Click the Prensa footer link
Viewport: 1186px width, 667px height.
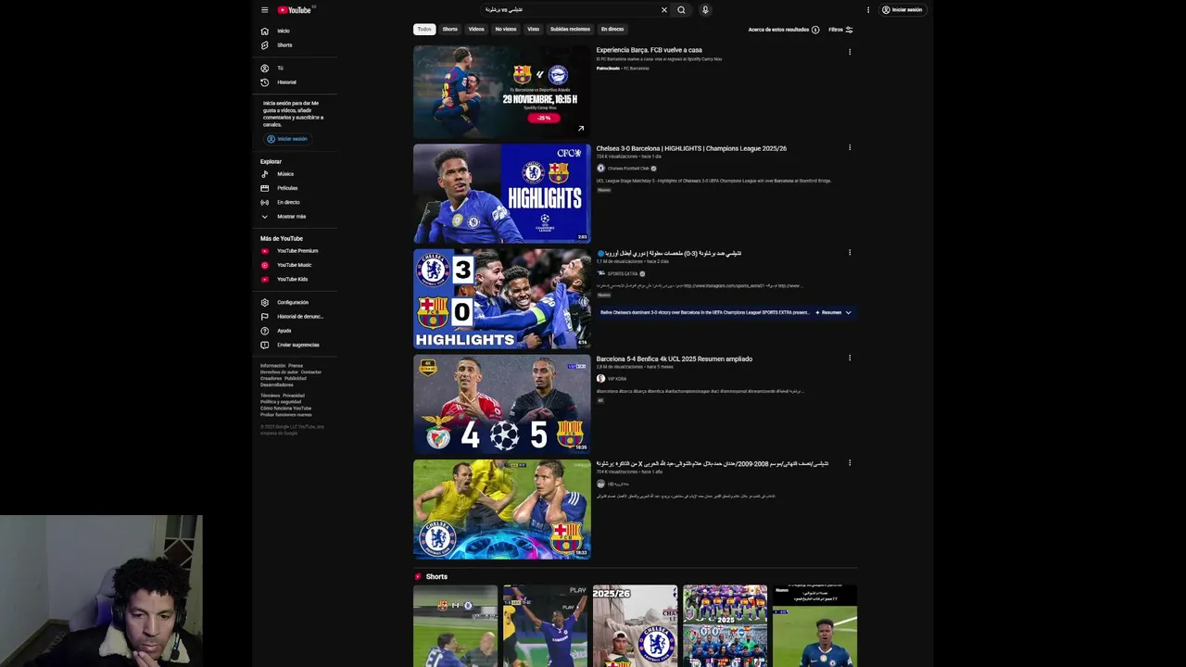coord(296,366)
